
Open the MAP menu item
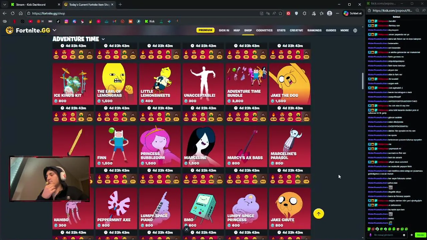[237, 30]
